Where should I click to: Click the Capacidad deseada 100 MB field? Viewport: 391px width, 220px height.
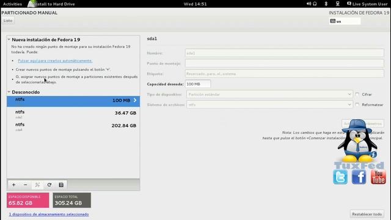tap(198, 84)
